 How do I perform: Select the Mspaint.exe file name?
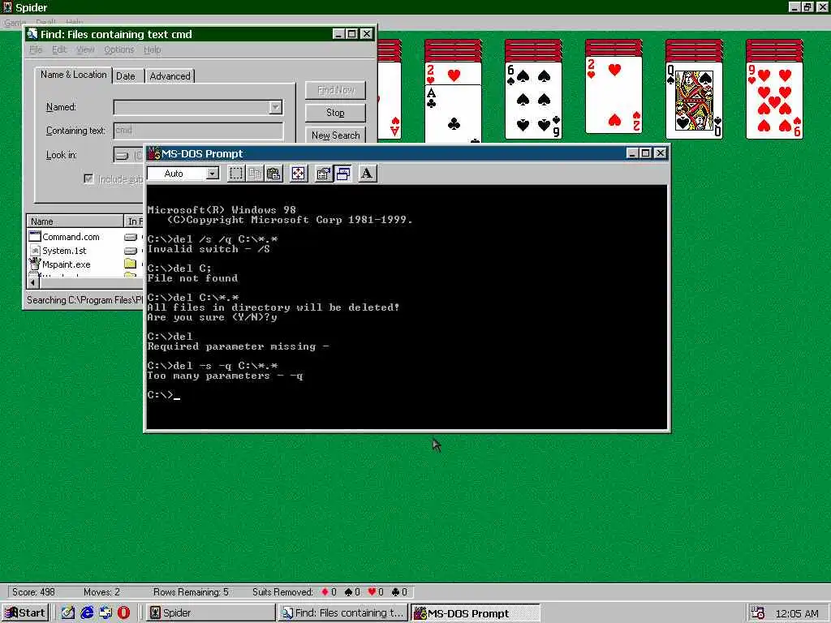[67, 264]
